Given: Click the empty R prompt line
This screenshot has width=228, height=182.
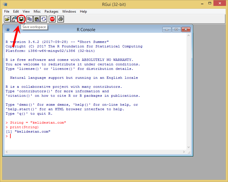Looking at the screenshot, I should (x=8, y=136).
